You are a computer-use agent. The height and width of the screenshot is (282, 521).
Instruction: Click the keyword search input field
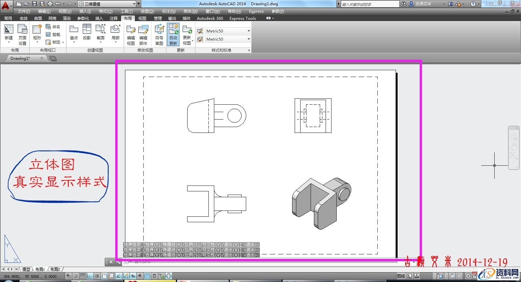[x=369, y=4]
